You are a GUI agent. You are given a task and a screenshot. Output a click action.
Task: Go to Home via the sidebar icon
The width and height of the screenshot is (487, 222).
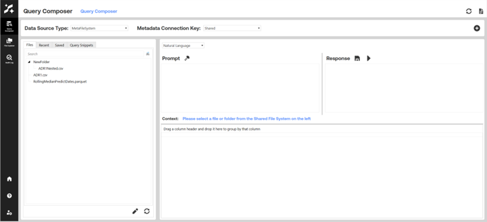pyautogui.click(x=9, y=179)
